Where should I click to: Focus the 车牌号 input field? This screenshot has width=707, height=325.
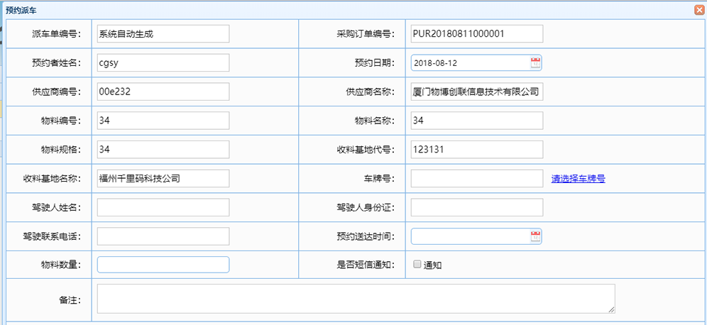click(x=476, y=179)
